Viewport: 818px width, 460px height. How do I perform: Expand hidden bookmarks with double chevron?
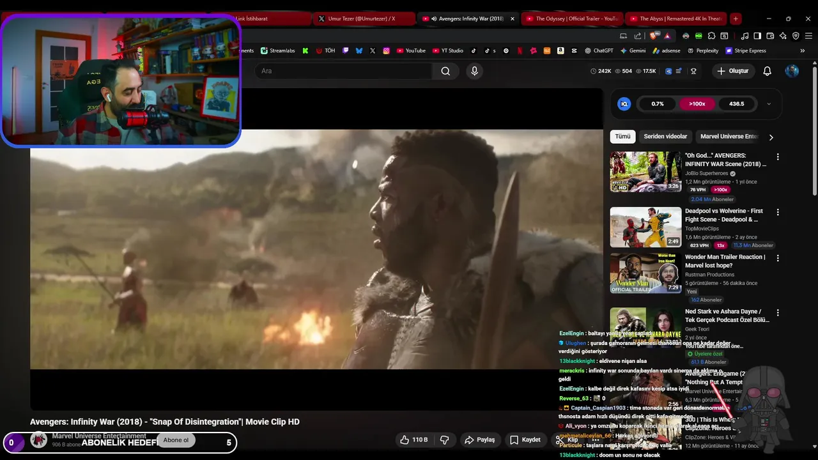(802, 50)
